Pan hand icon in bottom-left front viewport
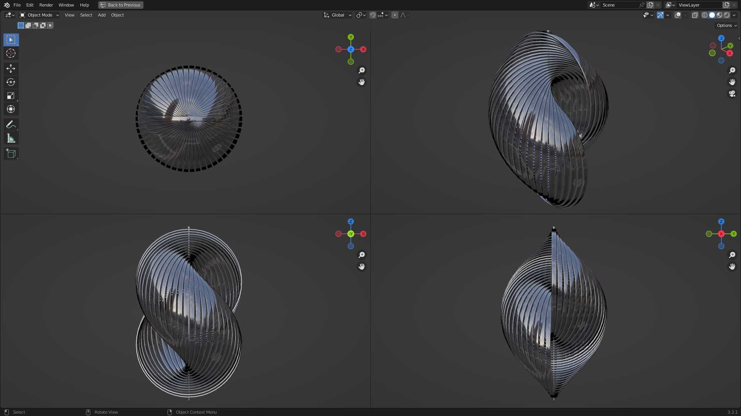This screenshot has height=416, width=741. pos(362,267)
